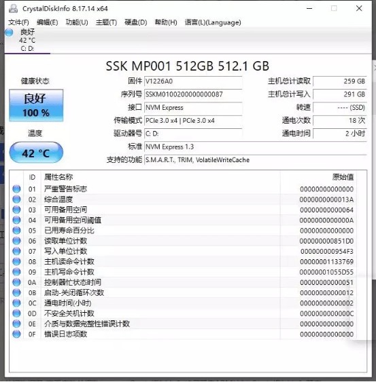
Task: Click the status orb for row 06 读取单位计数
Action: [16, 241]
